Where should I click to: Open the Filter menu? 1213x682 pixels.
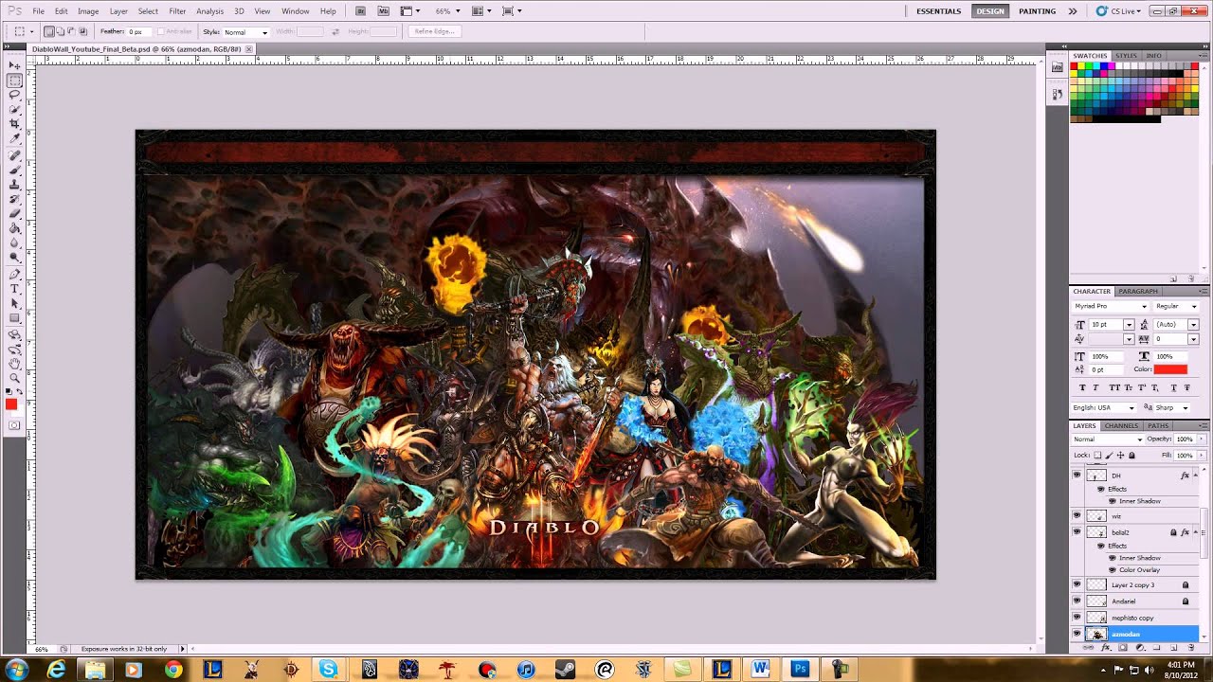point(177,11)
